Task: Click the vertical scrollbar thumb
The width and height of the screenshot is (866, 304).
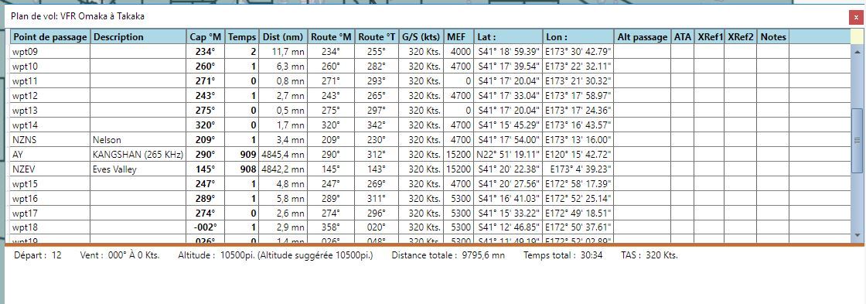Action: (857, 140)
